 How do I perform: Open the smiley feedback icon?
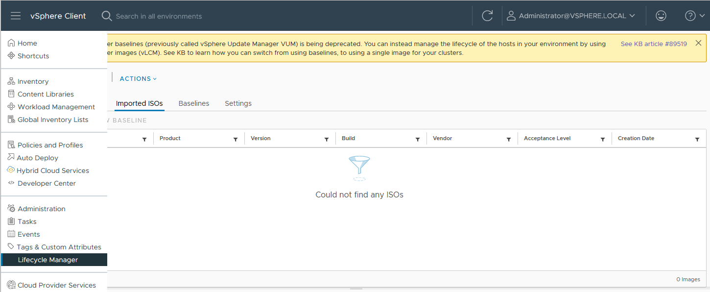coord(661,16)
